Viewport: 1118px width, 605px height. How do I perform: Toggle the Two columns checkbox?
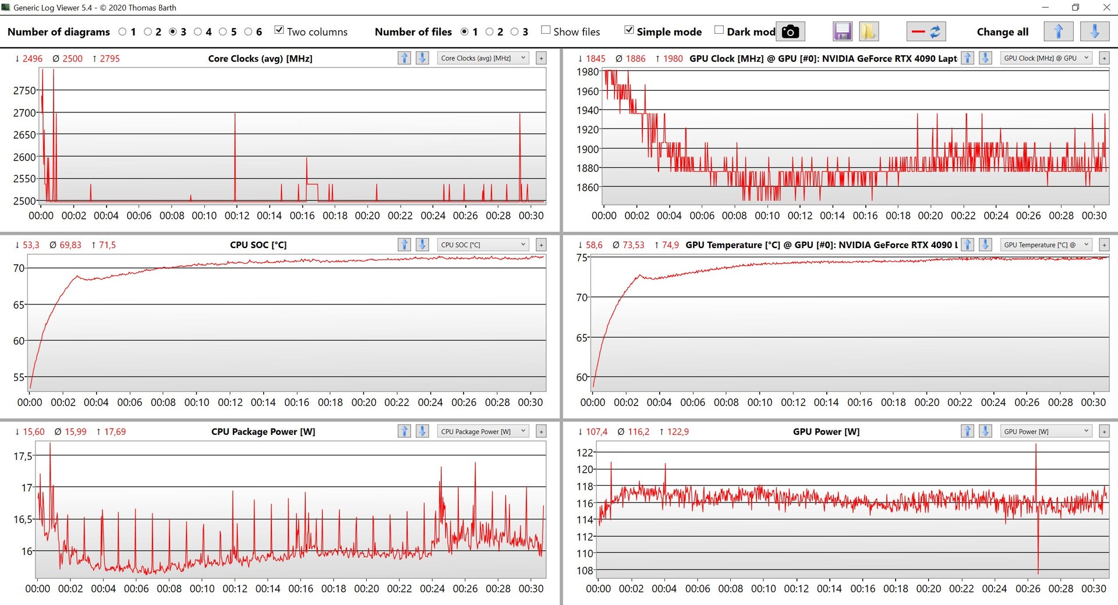click(x=279, y=30)
